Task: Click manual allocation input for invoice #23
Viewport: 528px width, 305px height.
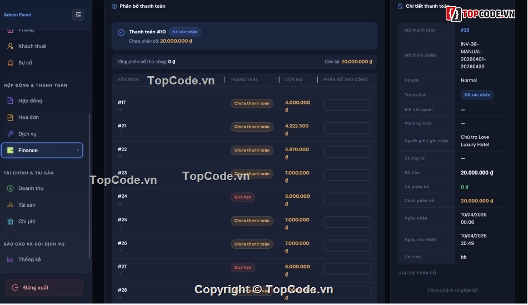Action: click(x=347, y=175)
